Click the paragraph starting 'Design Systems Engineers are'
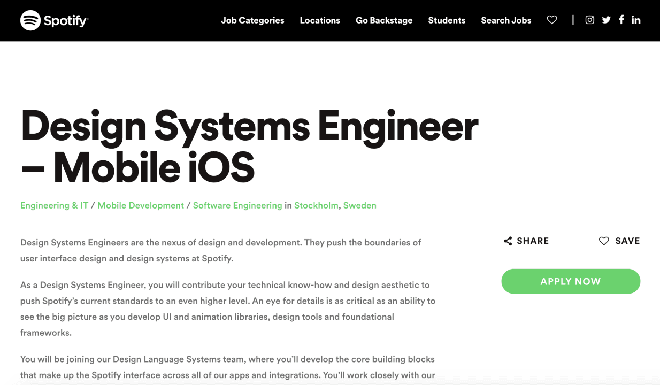 [221, 250]
